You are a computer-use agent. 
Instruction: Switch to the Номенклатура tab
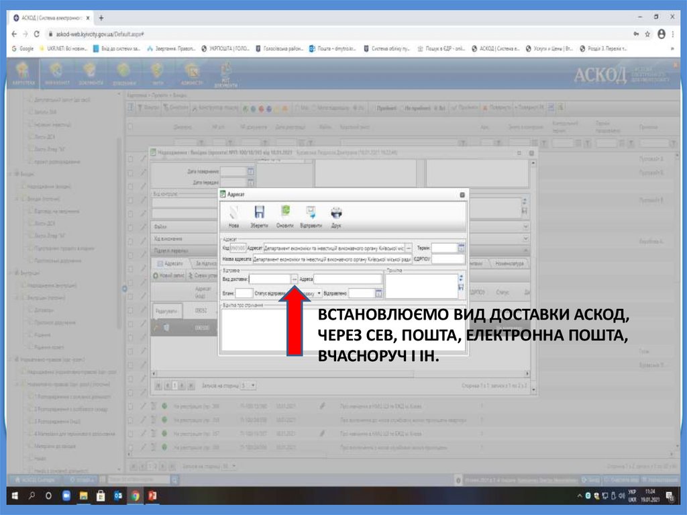tap(510, 264)
